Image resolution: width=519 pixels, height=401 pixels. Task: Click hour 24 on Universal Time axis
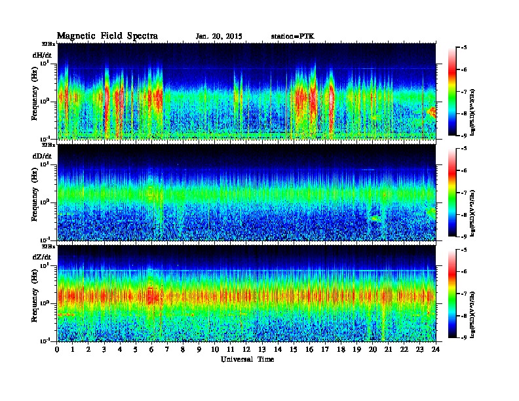[x=436, y=350]
